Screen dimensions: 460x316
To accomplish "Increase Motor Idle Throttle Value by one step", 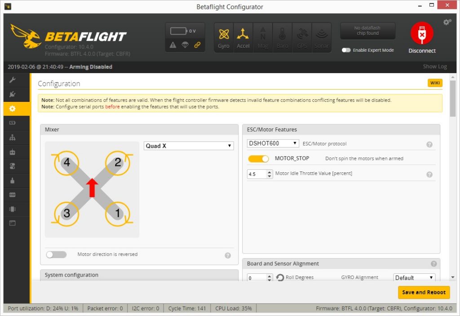I will [270, 172].
